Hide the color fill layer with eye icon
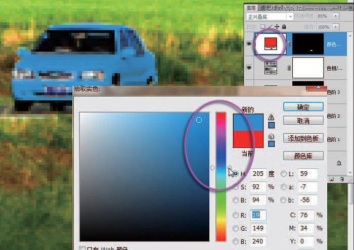The image size is (354, 250). pos(249,44)
